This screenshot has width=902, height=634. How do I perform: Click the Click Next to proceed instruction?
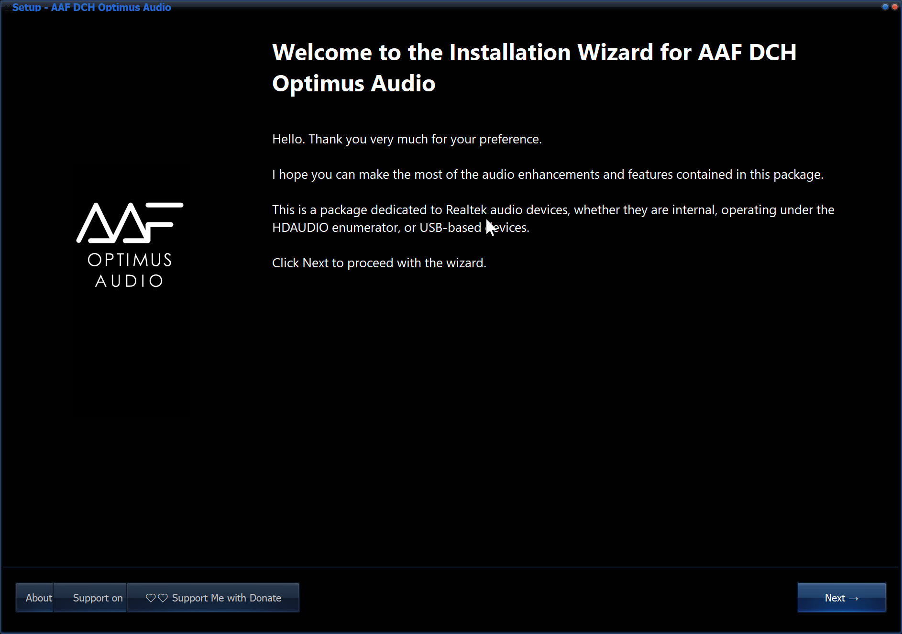379,263
